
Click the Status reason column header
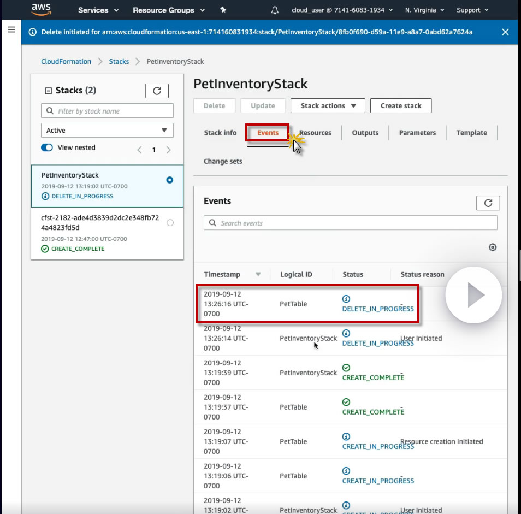pyautogui.click(x=422, y=274)
